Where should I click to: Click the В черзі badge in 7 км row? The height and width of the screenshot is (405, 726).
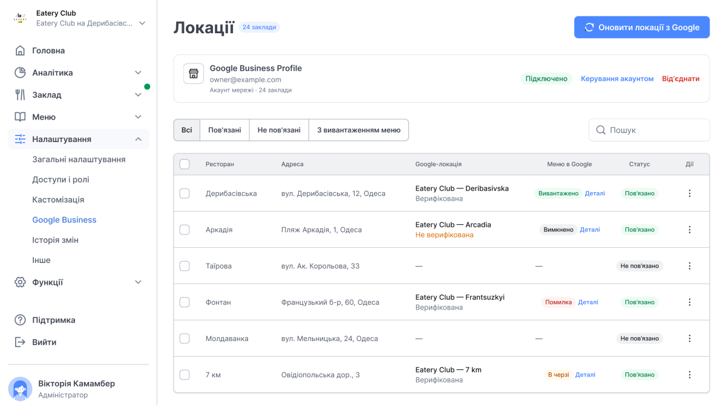point(558,375)
